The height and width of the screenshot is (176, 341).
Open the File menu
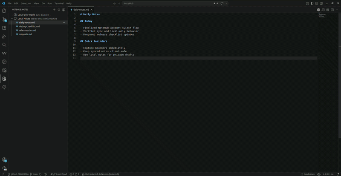click(x=9, y=3)
